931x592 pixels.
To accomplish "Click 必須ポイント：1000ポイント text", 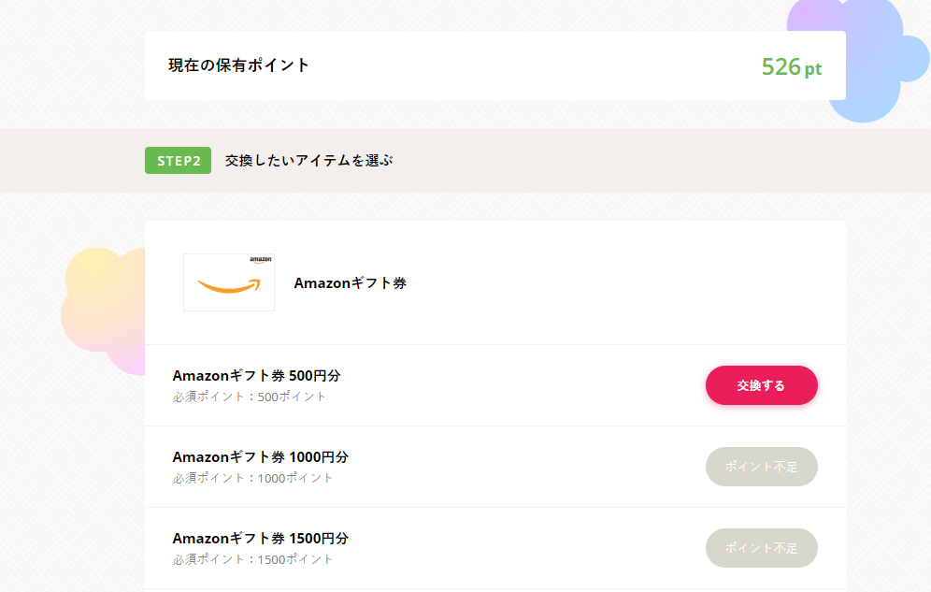I will coord(253,478).
